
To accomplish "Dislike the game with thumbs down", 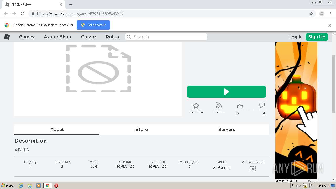I will pos(262,106).
